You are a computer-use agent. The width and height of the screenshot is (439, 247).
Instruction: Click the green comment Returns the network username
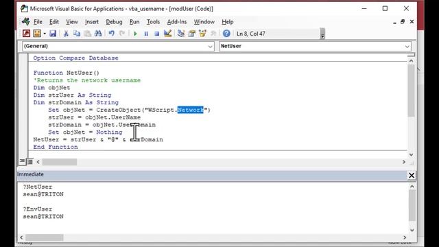click(x=87, y=80)
